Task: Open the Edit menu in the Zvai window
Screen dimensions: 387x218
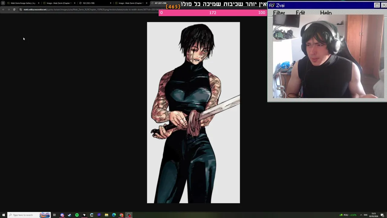Action: [300, 13]
